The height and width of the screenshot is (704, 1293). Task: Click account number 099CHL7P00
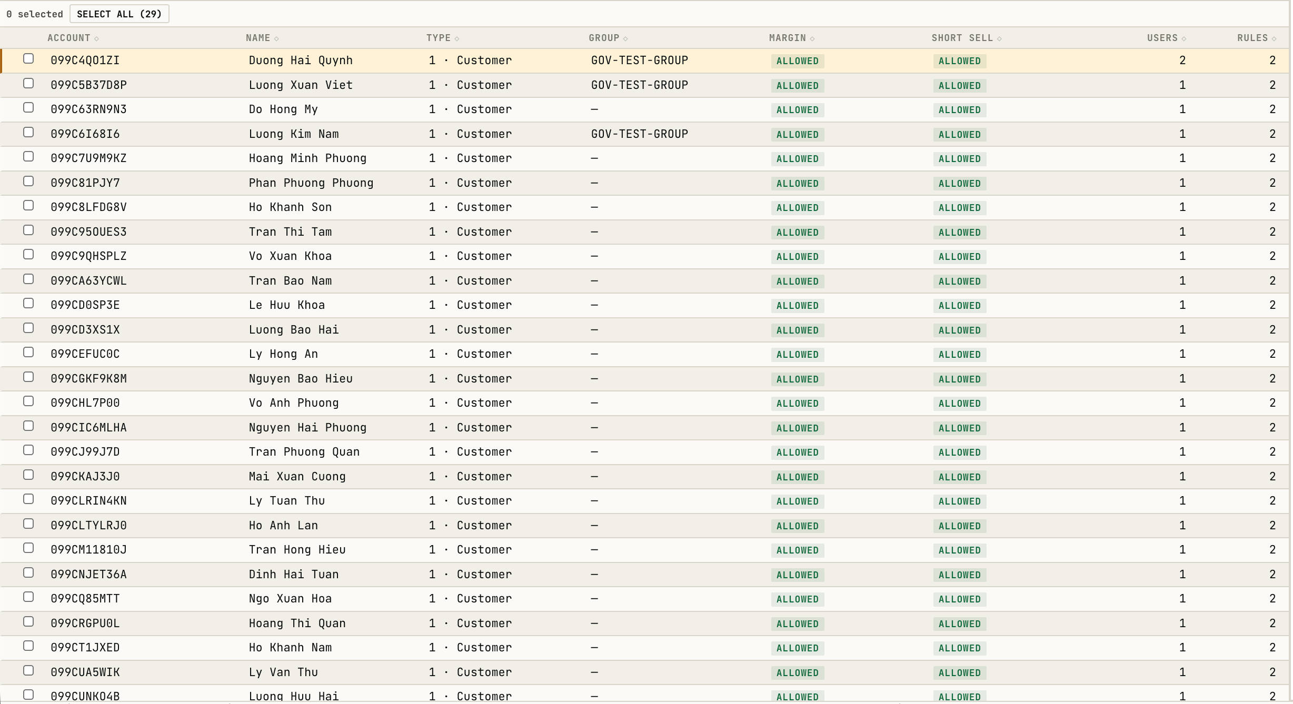click(x=85, y=403)
